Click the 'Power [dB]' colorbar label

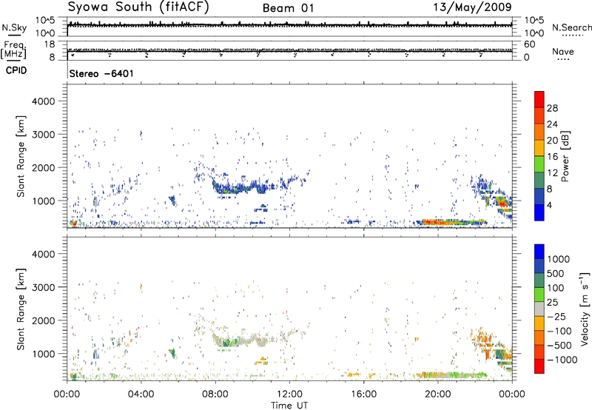565,156
